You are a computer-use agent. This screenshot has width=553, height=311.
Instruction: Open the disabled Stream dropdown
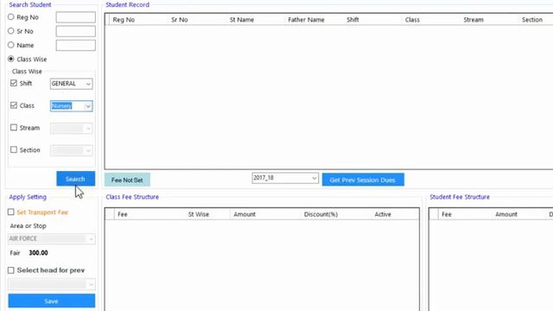71,128
